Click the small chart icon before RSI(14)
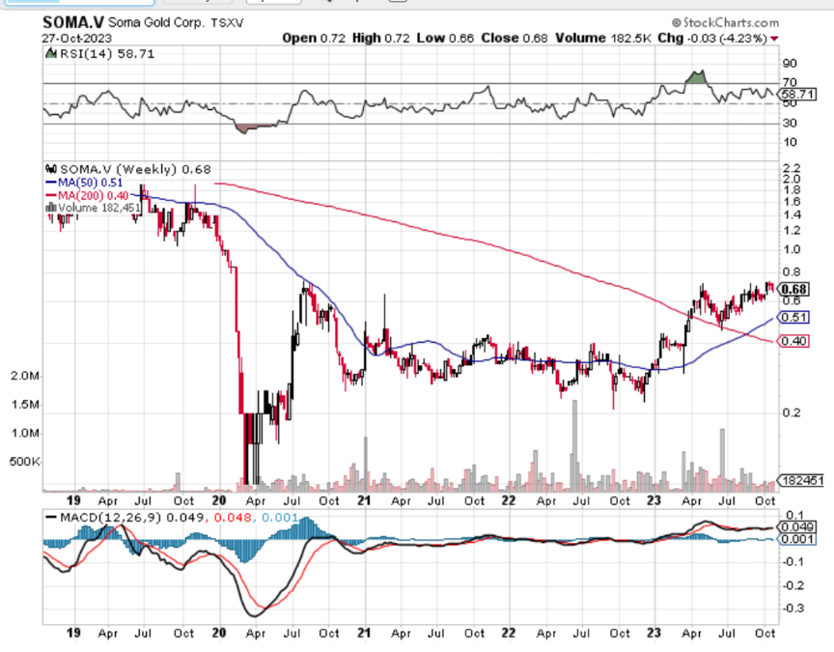The width and height of the screenshot is (834, 652). coord(51,53)
